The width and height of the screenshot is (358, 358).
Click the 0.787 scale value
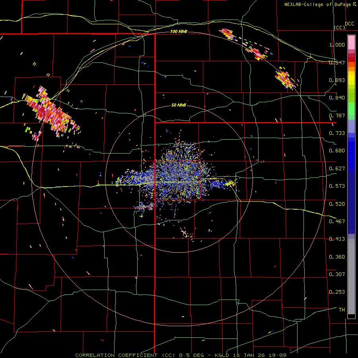pos(337,115)
